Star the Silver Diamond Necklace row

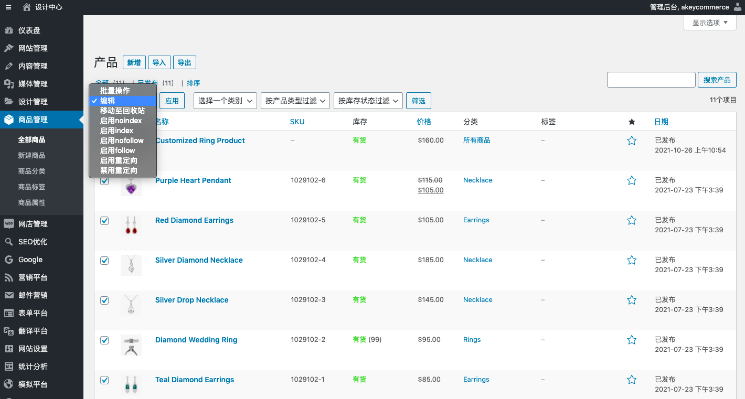tap(632, 260)
